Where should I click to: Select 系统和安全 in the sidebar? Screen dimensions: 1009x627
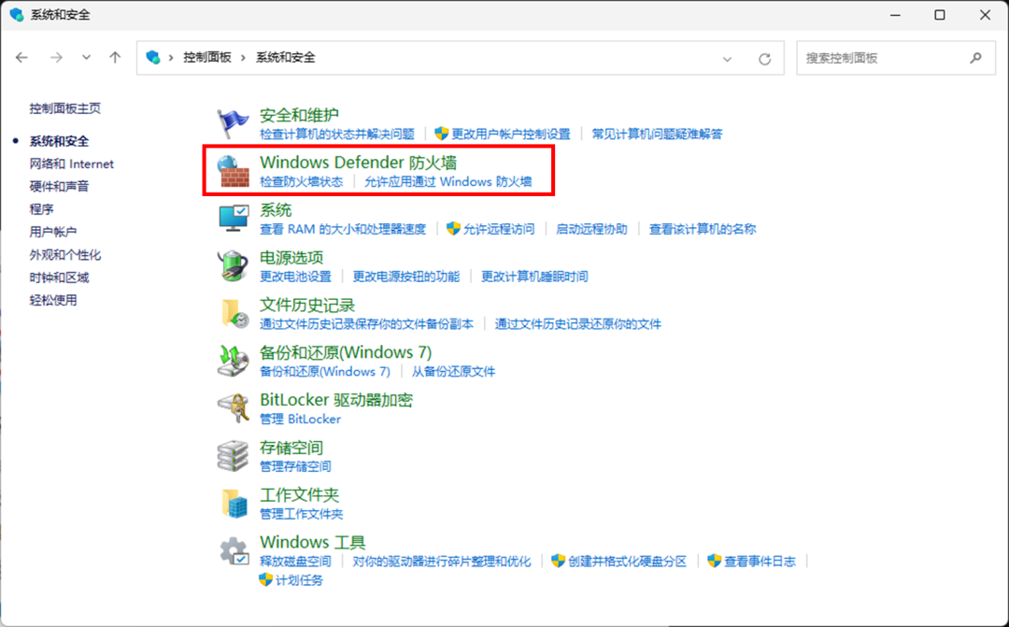[59, 141]
